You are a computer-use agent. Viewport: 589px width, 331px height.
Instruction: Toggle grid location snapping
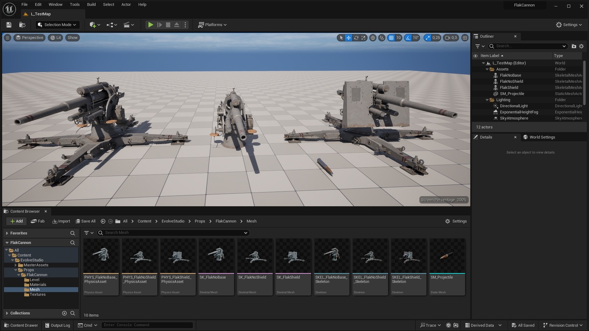coord(391,38)
